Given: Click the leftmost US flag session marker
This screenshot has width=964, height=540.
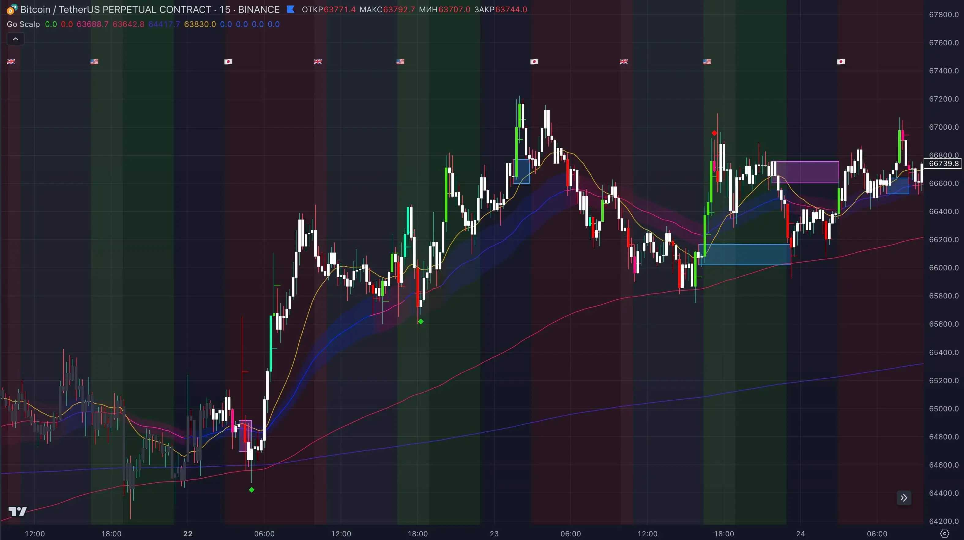Looking at the screenshot, I should (94, 61).
